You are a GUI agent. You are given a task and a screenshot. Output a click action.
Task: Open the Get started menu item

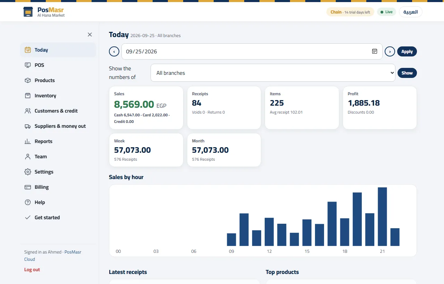pos(58,218)
